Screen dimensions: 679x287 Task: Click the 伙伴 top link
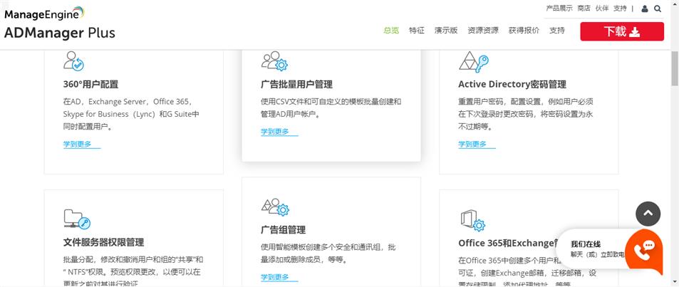pos(602,9)
